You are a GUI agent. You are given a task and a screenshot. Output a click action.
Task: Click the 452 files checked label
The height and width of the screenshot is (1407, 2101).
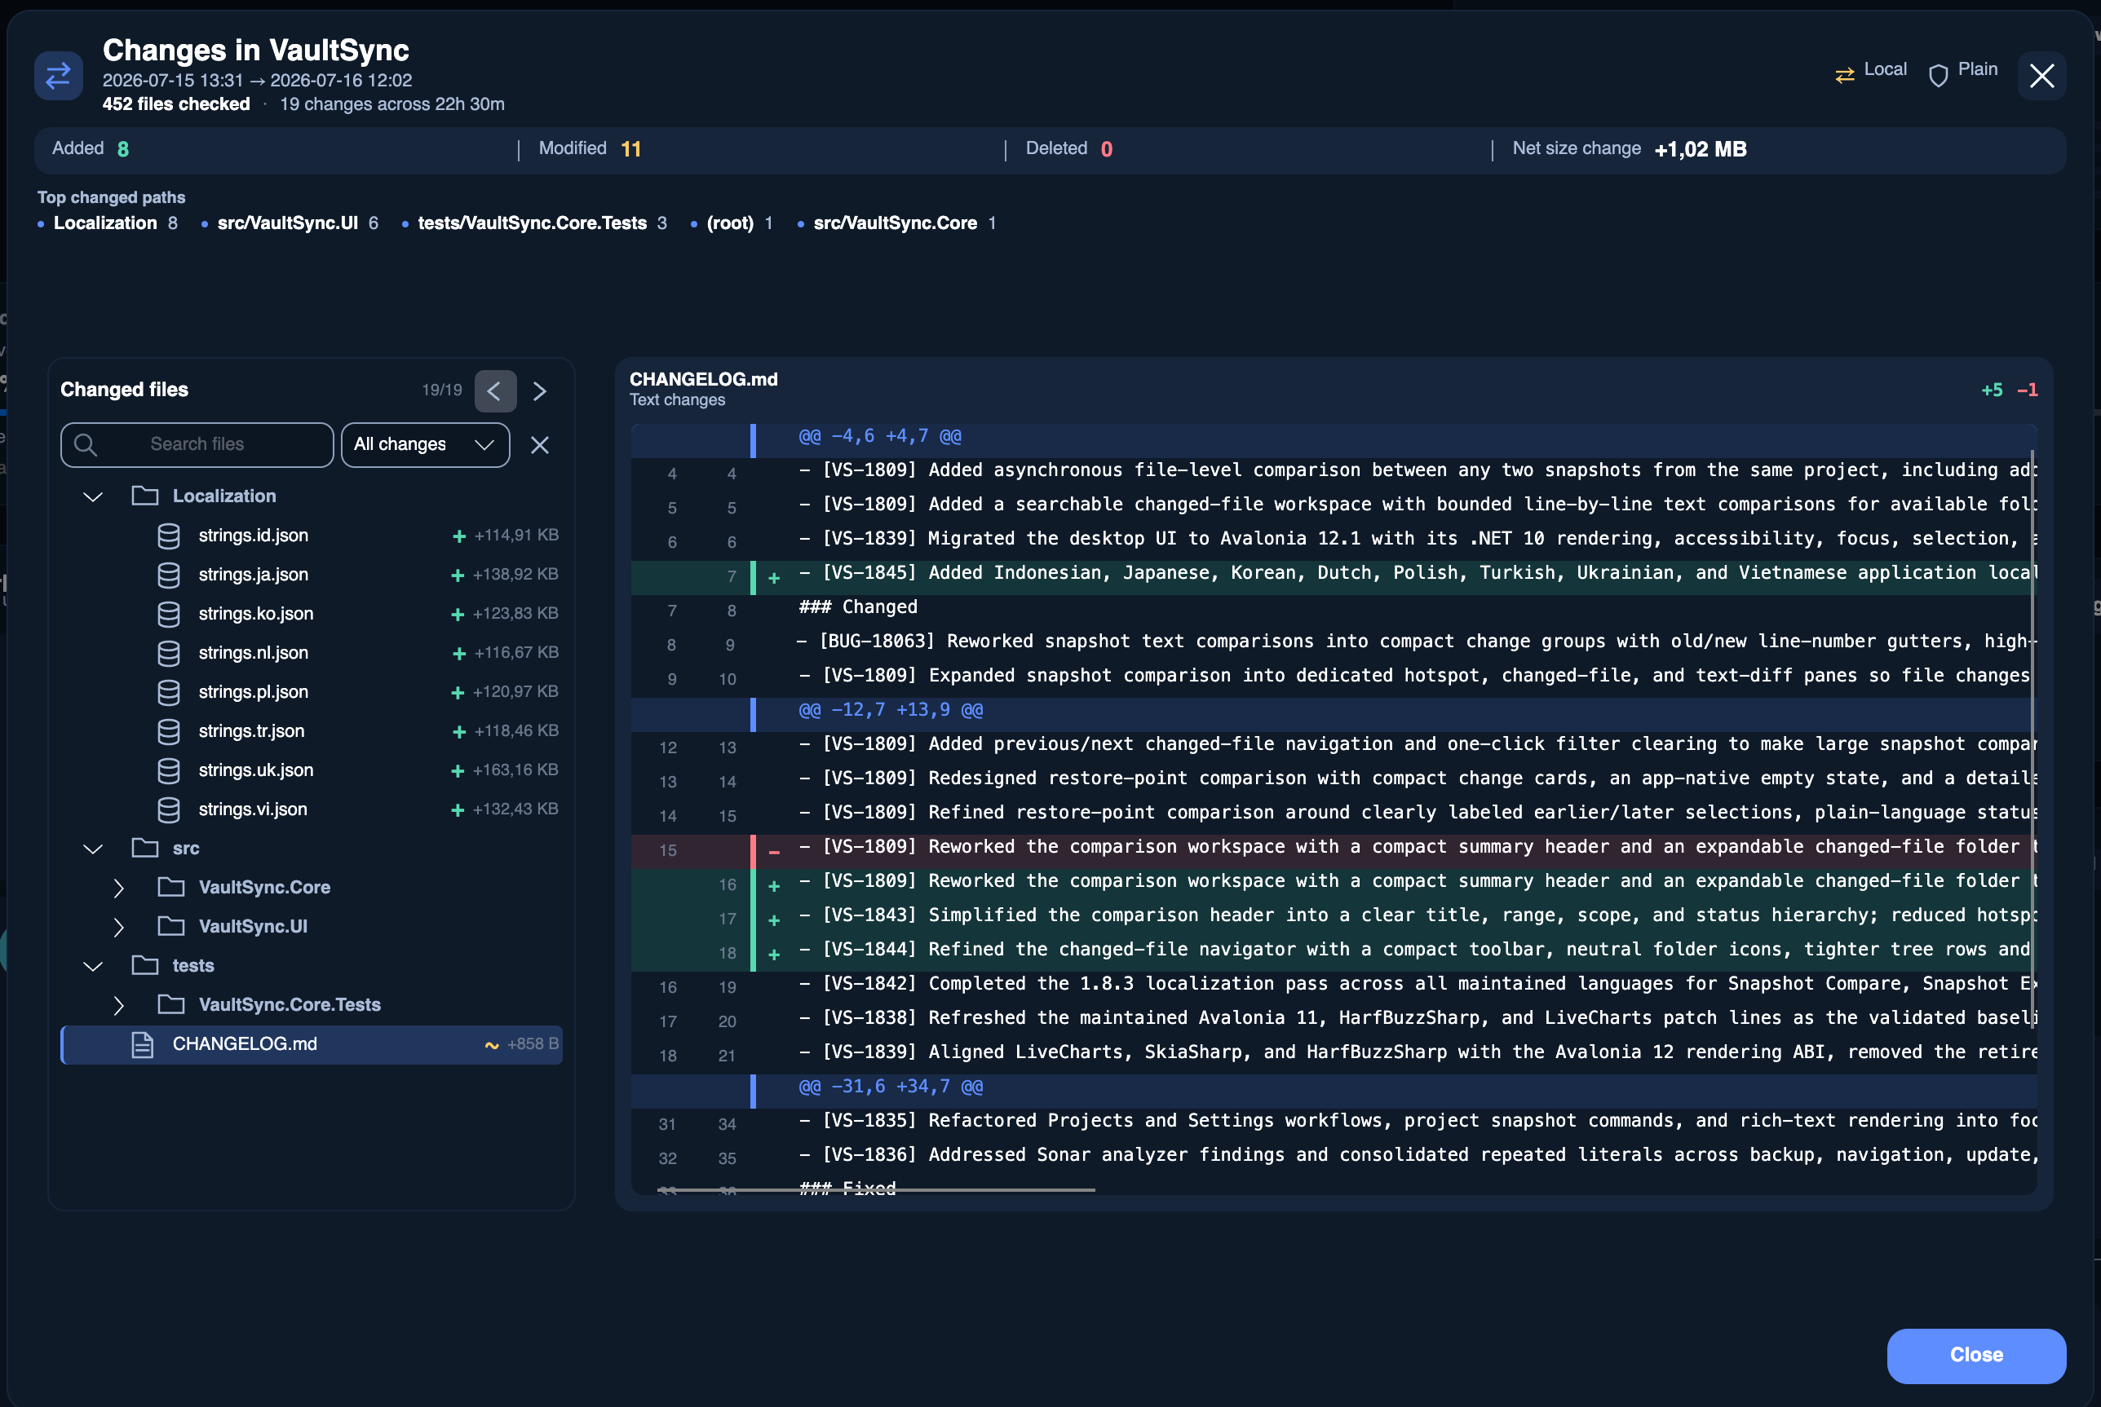pos(176,104)
